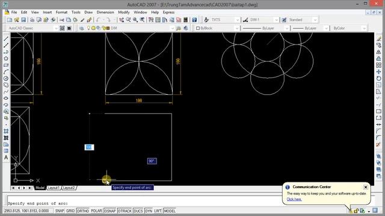Switch to the Layout1 tab
This screenshot has width=385, height=216.
tap(54, 188)
